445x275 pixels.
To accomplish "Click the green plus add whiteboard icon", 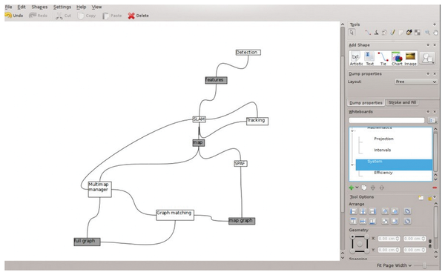I will [352, 188].
